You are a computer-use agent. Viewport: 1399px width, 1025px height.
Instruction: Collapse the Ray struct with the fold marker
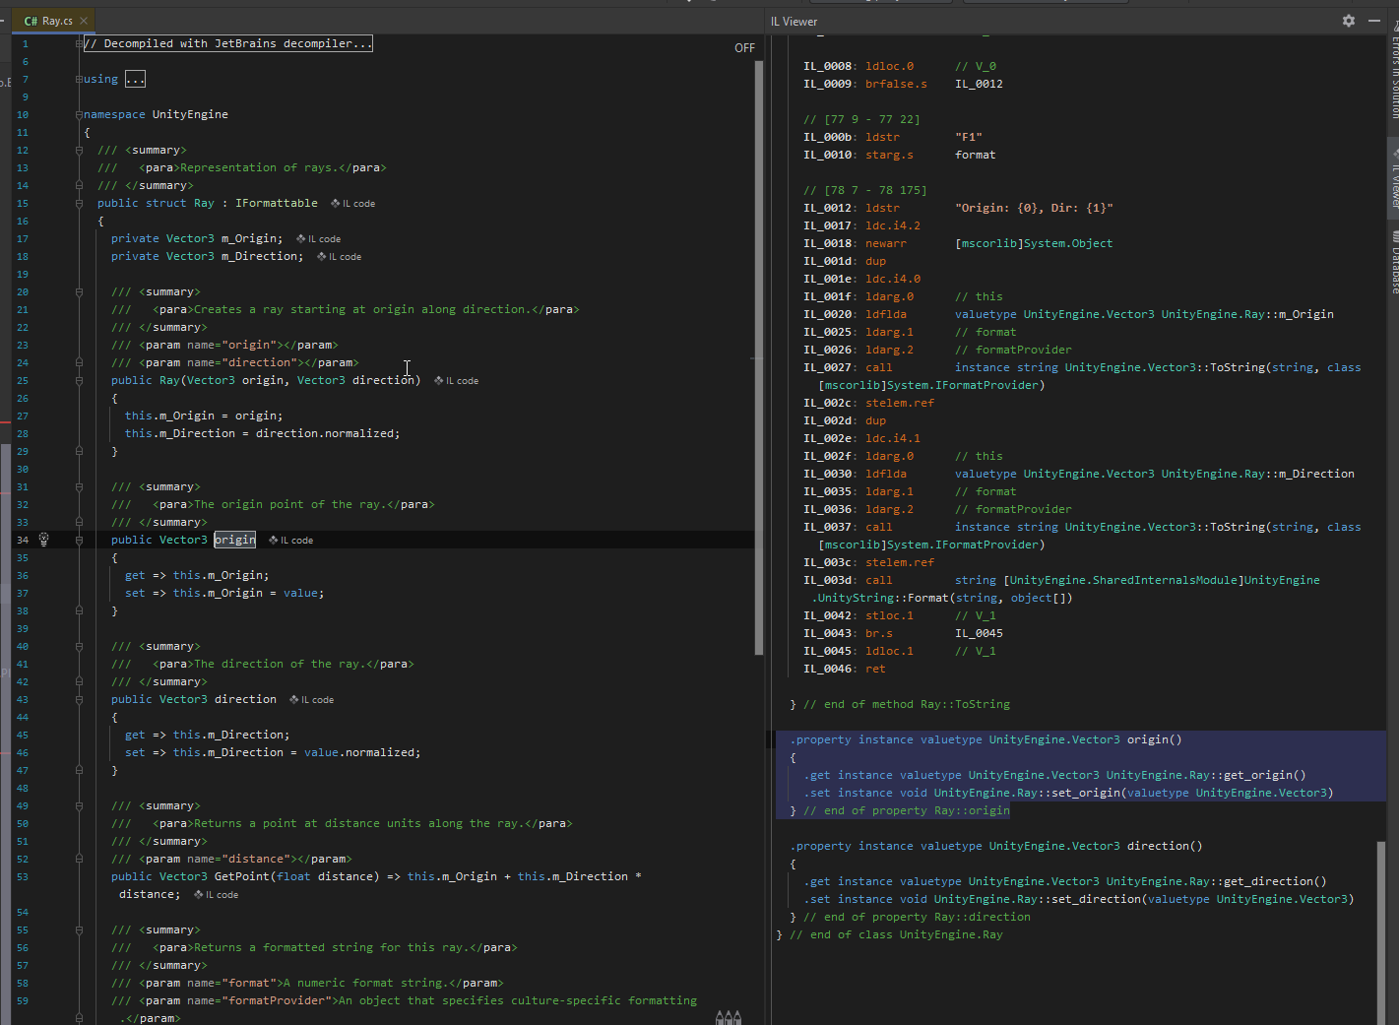pyautogui.click(x=79, y=203)
